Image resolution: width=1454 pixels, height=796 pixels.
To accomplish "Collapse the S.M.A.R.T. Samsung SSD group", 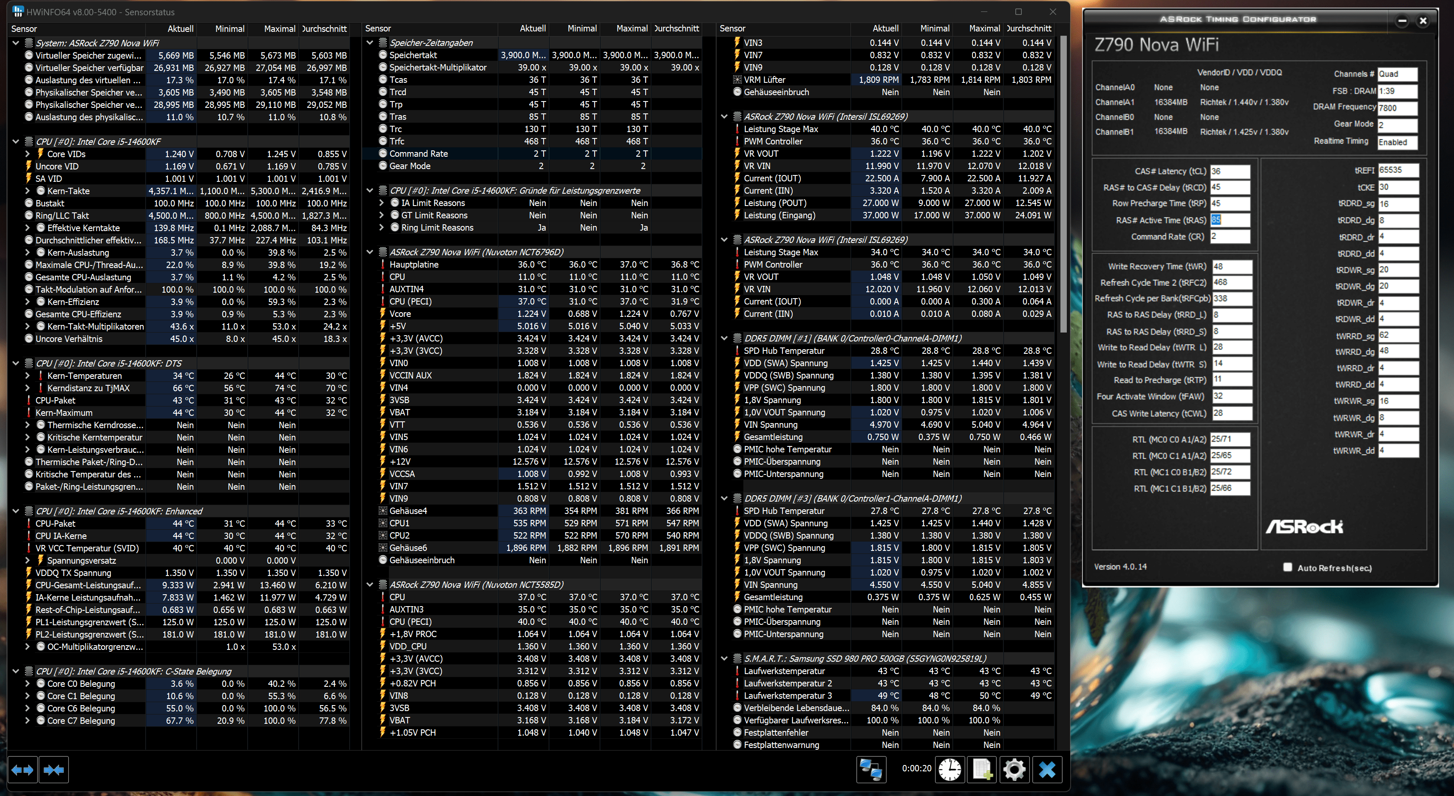I will coord(724,658).
